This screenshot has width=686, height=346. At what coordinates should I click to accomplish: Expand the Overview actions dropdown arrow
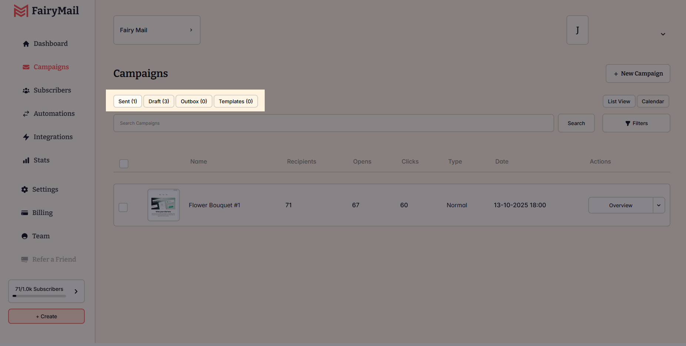coord(659,205)
